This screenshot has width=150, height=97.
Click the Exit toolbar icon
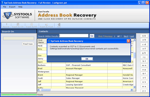pos(59,25)
